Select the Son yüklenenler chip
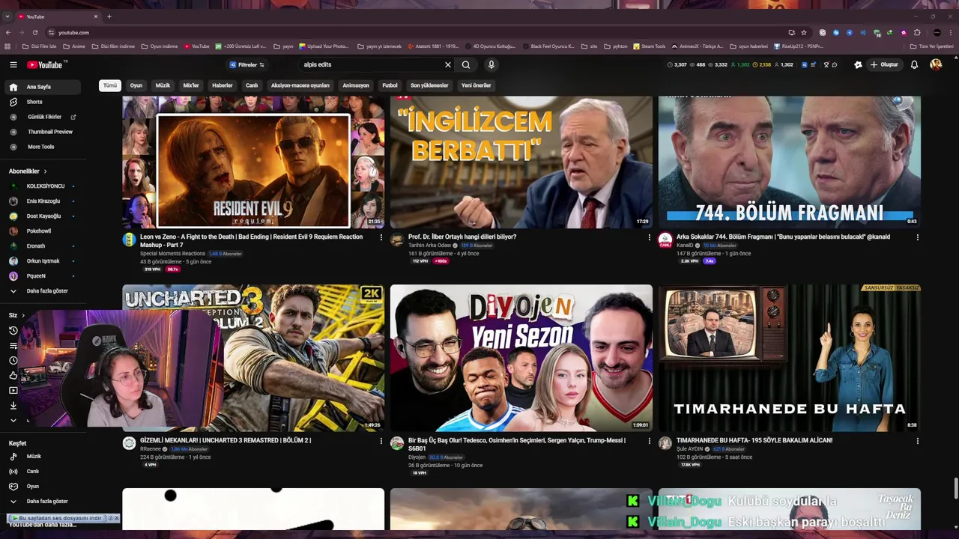 tap(429, 85)
